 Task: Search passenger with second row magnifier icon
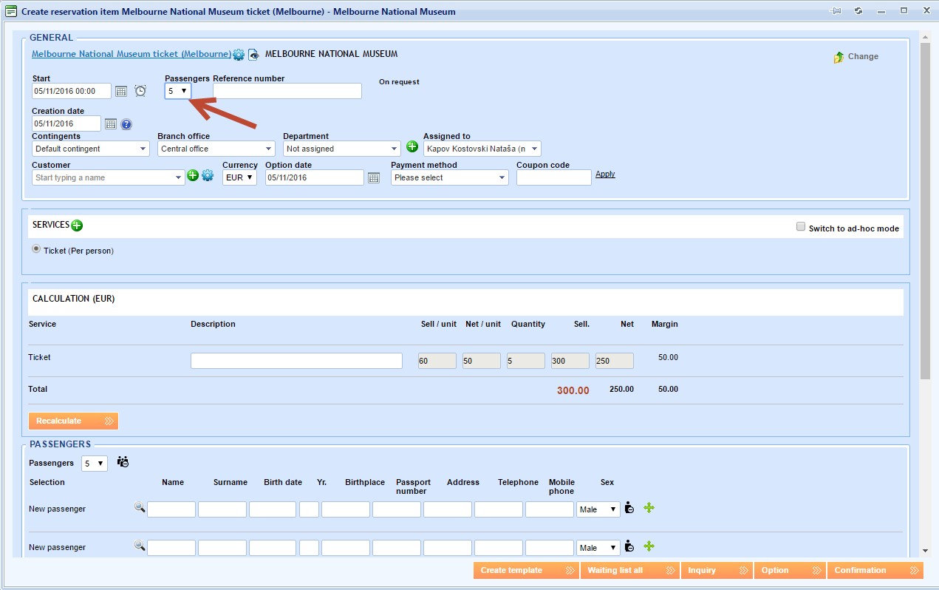point(139,546)
